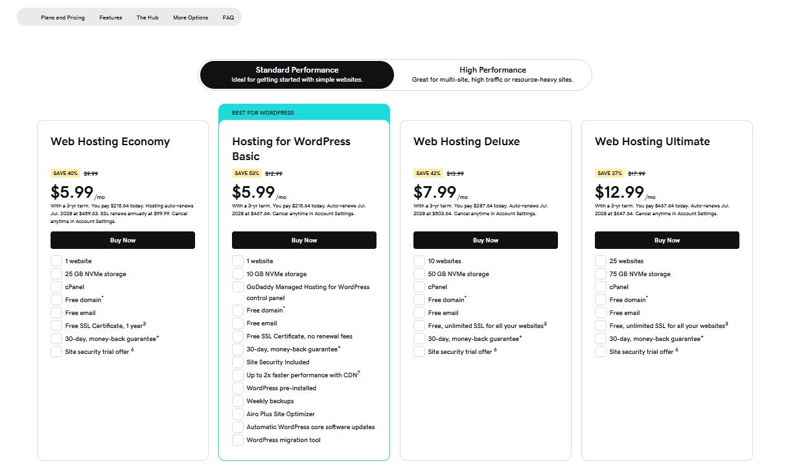Check 'Weekly backups' in WordPress Basic plan
Screen dimensions: 788x468
pyautogui.click(x=237, y=401)
